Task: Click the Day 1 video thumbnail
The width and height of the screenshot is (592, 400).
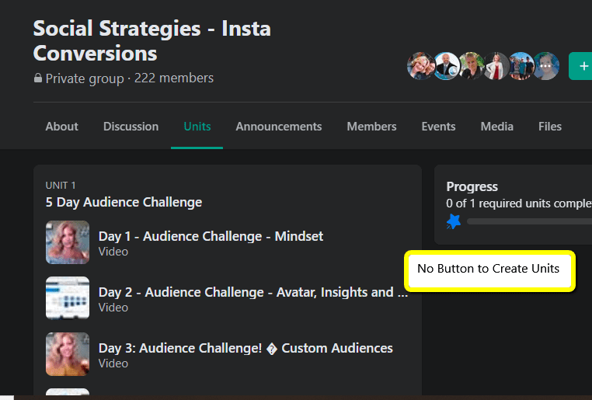Action: [x=68, y=242]
